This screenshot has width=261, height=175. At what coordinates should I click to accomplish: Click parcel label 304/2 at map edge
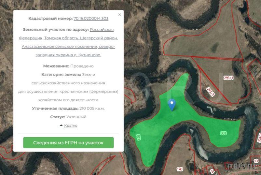pos(259,139)
